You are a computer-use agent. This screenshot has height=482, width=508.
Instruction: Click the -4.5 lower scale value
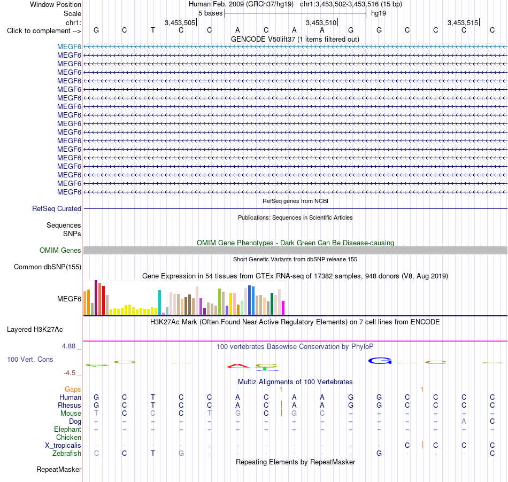[70, 373]
